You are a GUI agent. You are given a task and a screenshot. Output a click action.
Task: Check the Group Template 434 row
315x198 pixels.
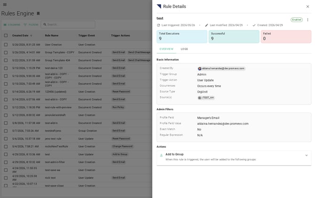tap(6, 61)
